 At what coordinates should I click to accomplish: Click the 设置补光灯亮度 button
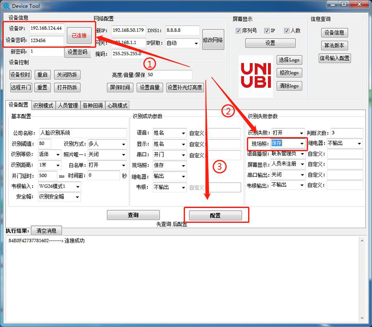pos(185,88)
